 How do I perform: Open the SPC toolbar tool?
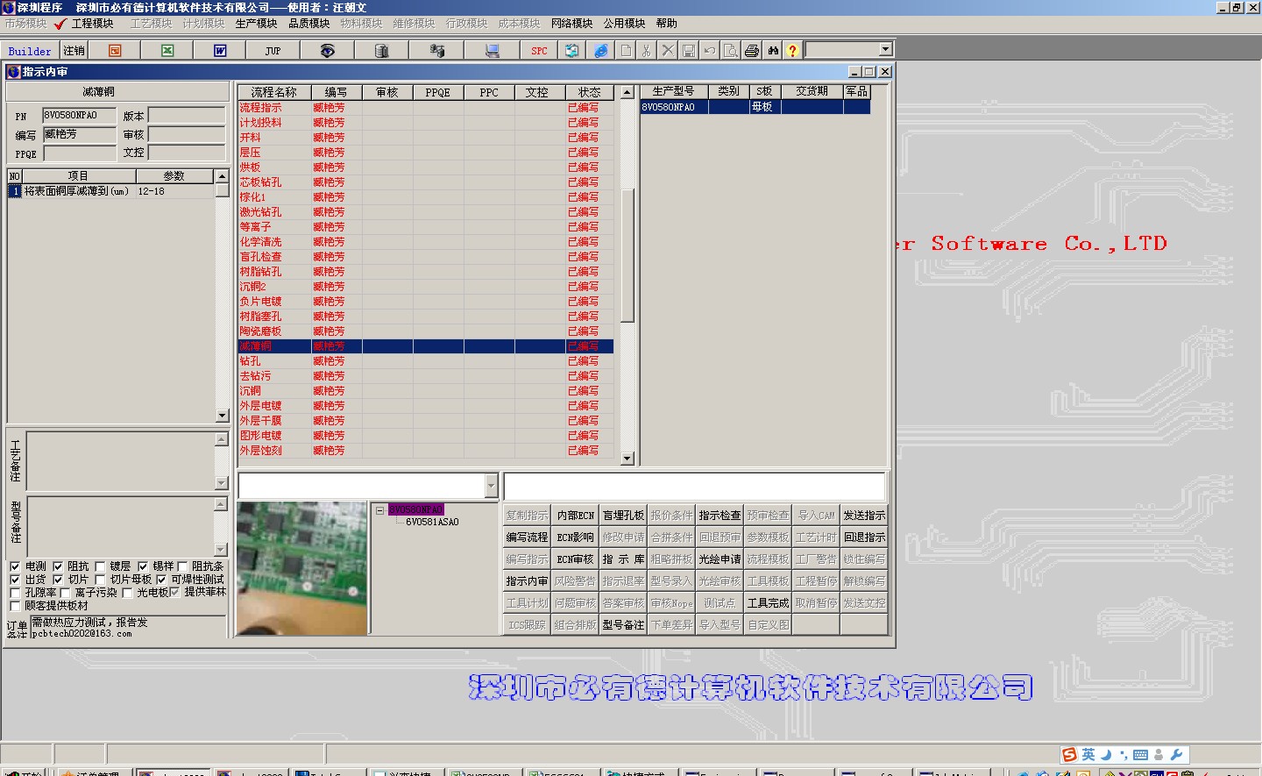tap(539, 51)
